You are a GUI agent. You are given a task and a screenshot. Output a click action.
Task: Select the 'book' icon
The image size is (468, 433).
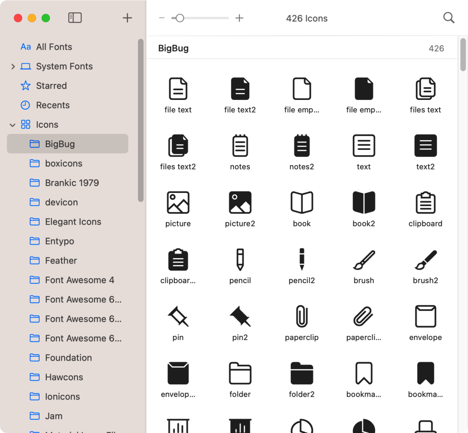click(302, 203)
